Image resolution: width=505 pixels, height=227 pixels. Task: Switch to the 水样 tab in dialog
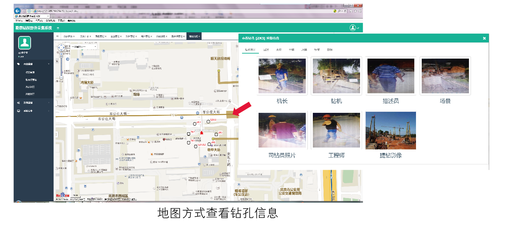pos(304,50)
